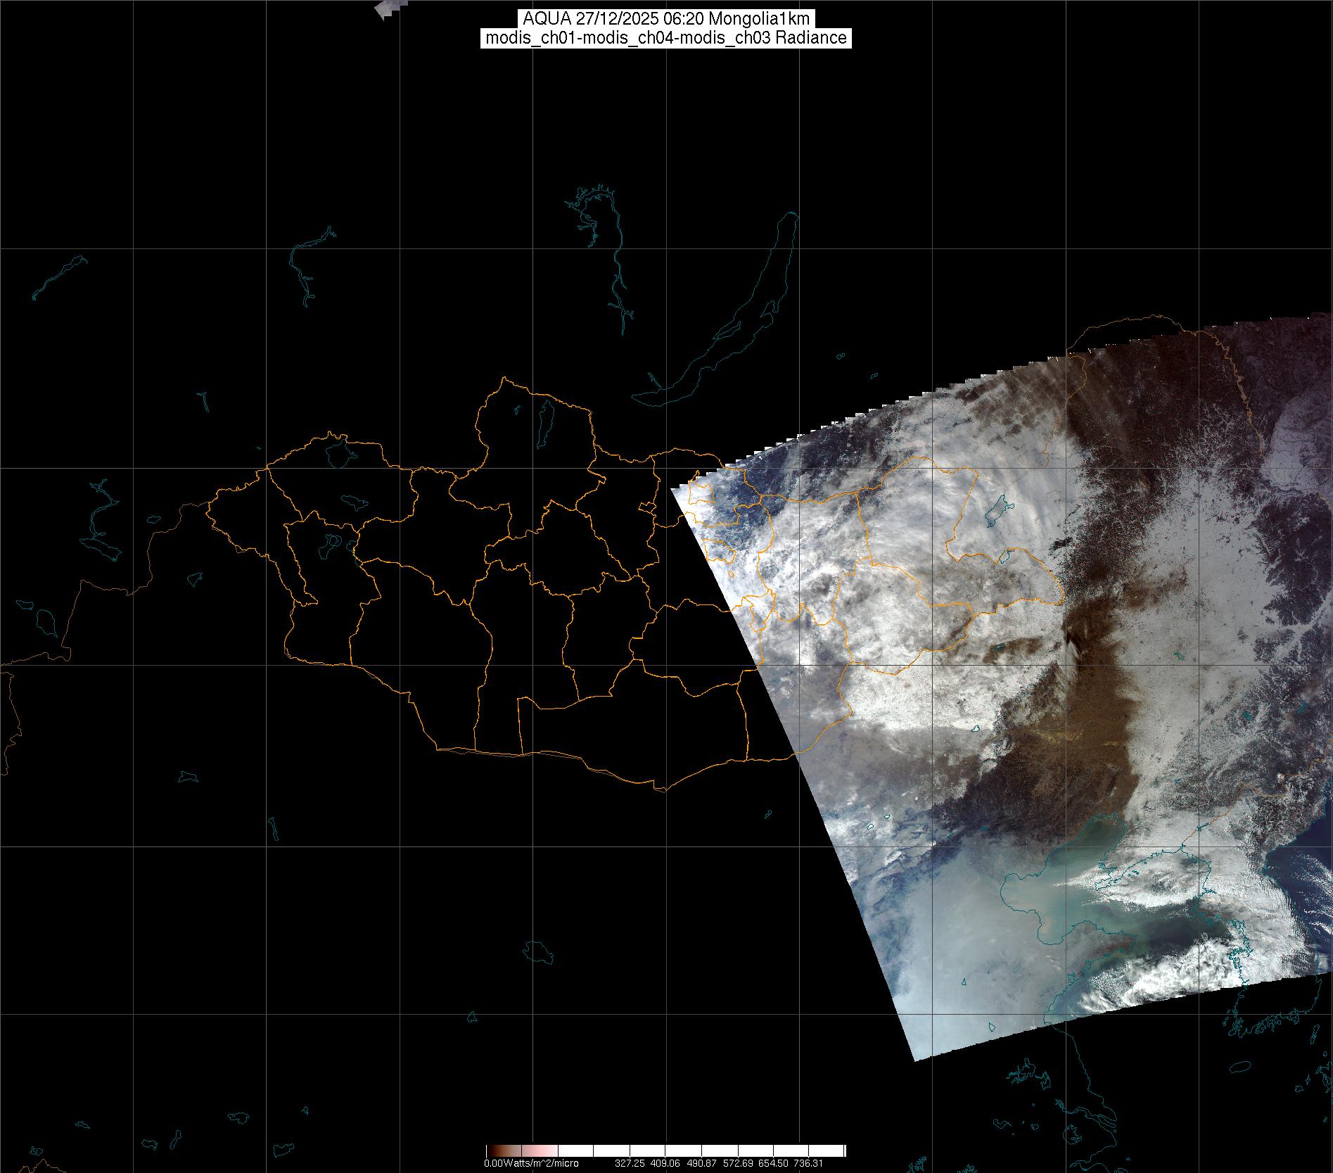Click the lake outlined in the swath's cloudy northeast

click(997, 509)
